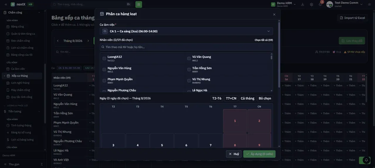
Task: Close the Phân ca hàng loạt dialog
Action: click(274, 14)
